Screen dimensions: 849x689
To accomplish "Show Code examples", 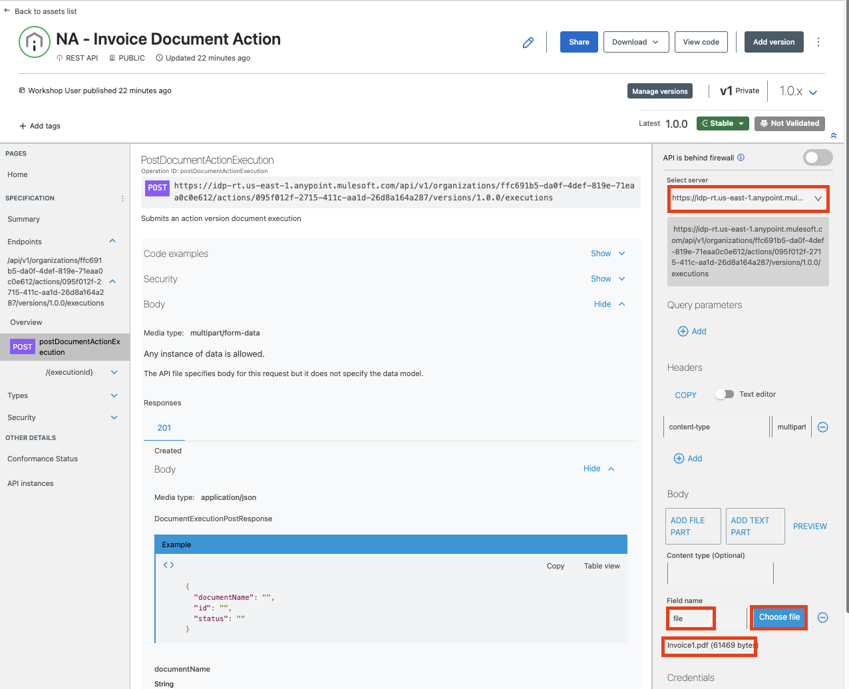I will (x=608, y=254).
